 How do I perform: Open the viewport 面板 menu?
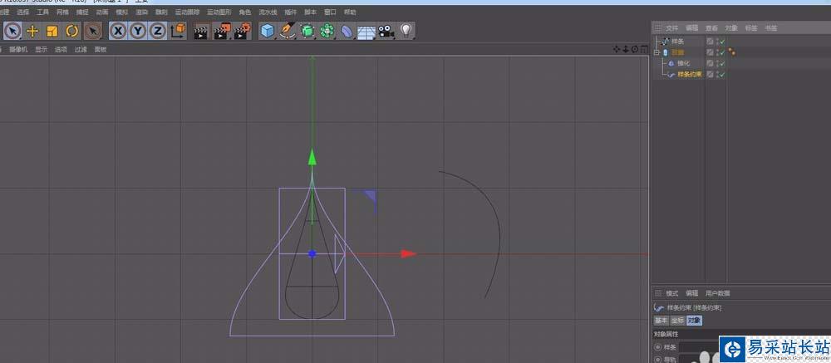point(101,49)
